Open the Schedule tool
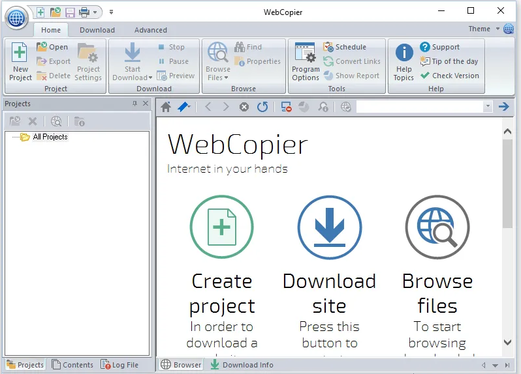 [x=345, y=47]
